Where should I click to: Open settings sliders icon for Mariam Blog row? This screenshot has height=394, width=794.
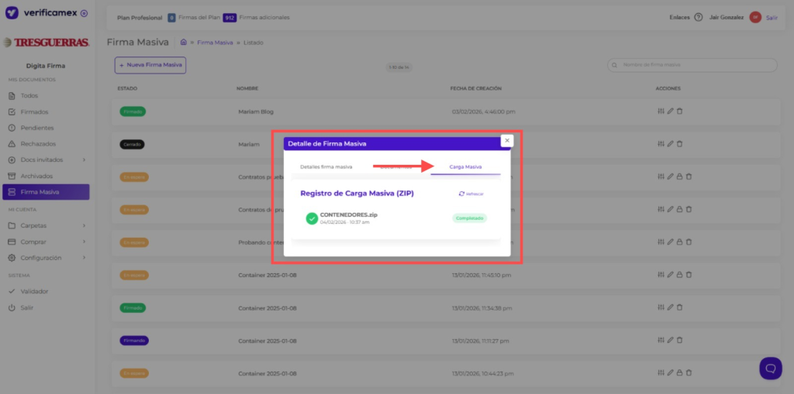661,111
